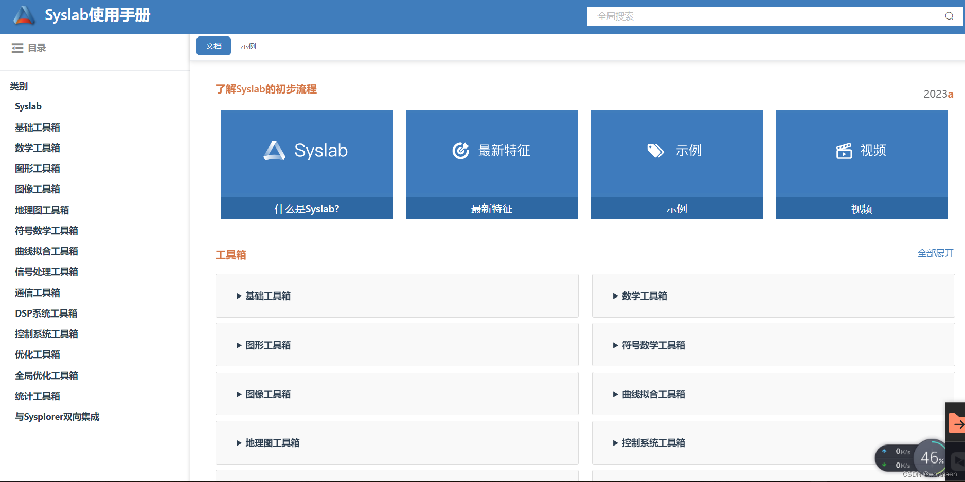
Task: Click the 2023a version label
Action: 938,94
